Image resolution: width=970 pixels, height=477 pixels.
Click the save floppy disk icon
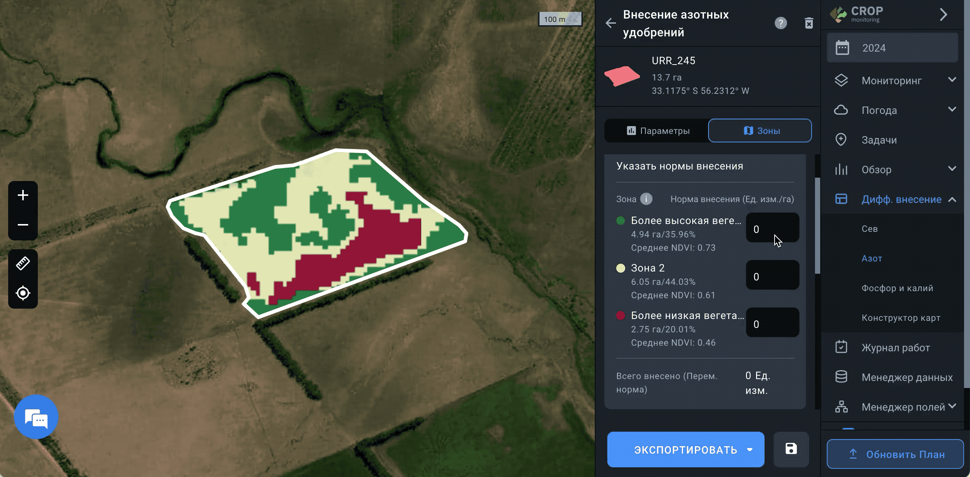coord(791,449)
